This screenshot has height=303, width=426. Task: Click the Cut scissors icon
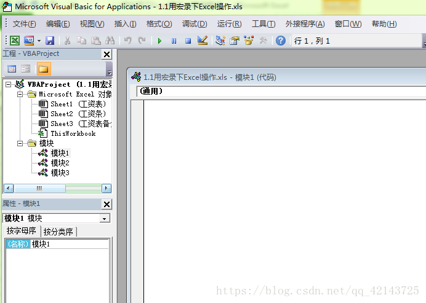pyautogui.click(x=67, y=41)
